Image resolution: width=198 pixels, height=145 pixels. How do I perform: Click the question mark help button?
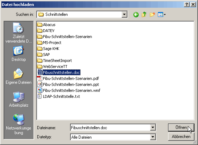[187, 5]
